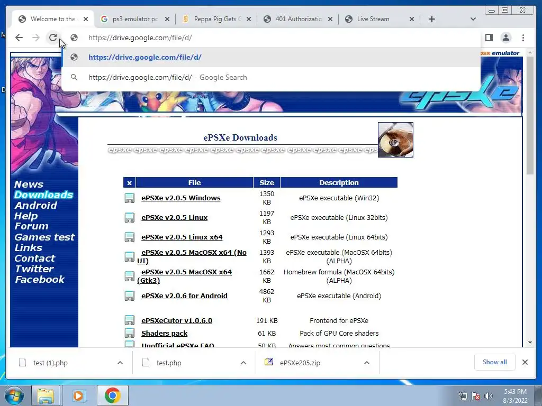Open ePSXe v2.0.6 for Android link

(x=184, y=296)
